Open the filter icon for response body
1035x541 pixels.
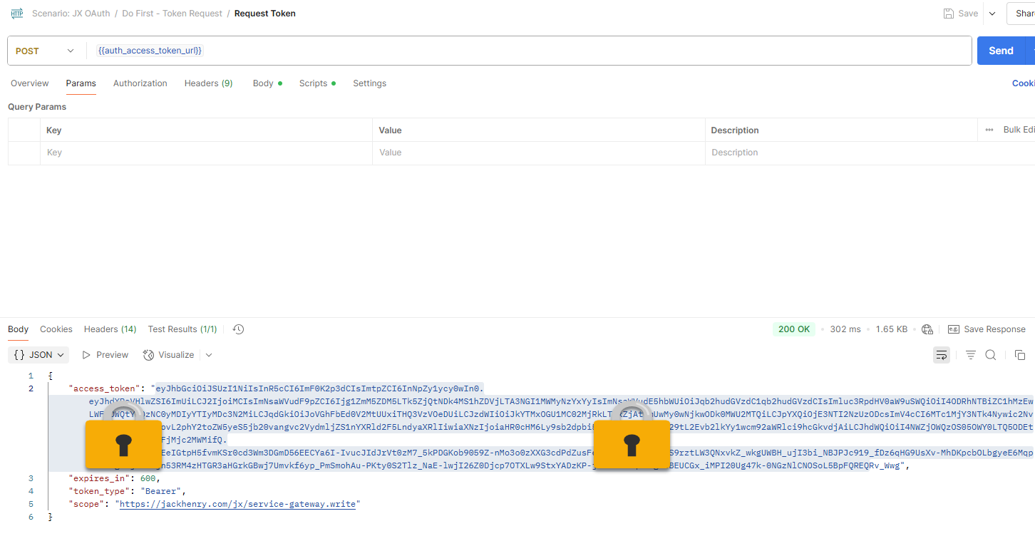[970, 354]
